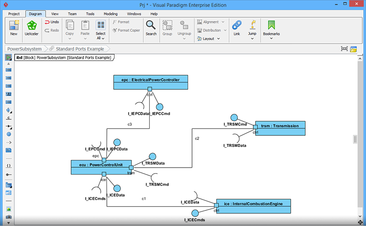Click the Format Copier button
This screenshot has width=366, height=226.
[x=125, y=31]
